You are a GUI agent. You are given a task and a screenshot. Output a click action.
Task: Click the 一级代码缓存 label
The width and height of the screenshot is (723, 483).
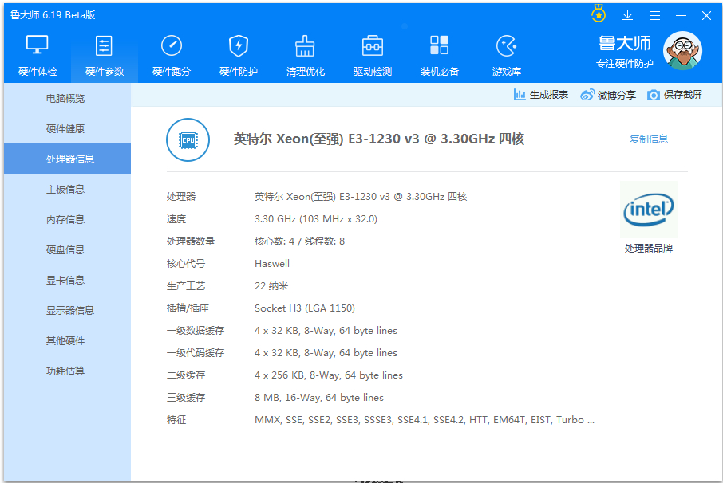(196, 353)
